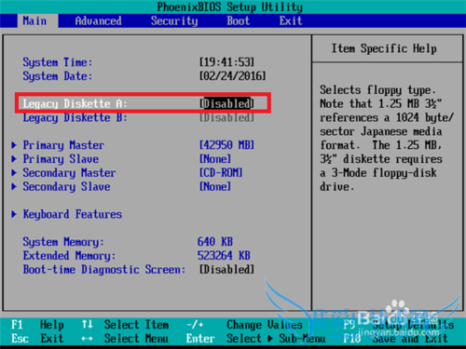The image size is (466, 349).
Task: Expand the Secondary Slave arrow
Action: 14,187
